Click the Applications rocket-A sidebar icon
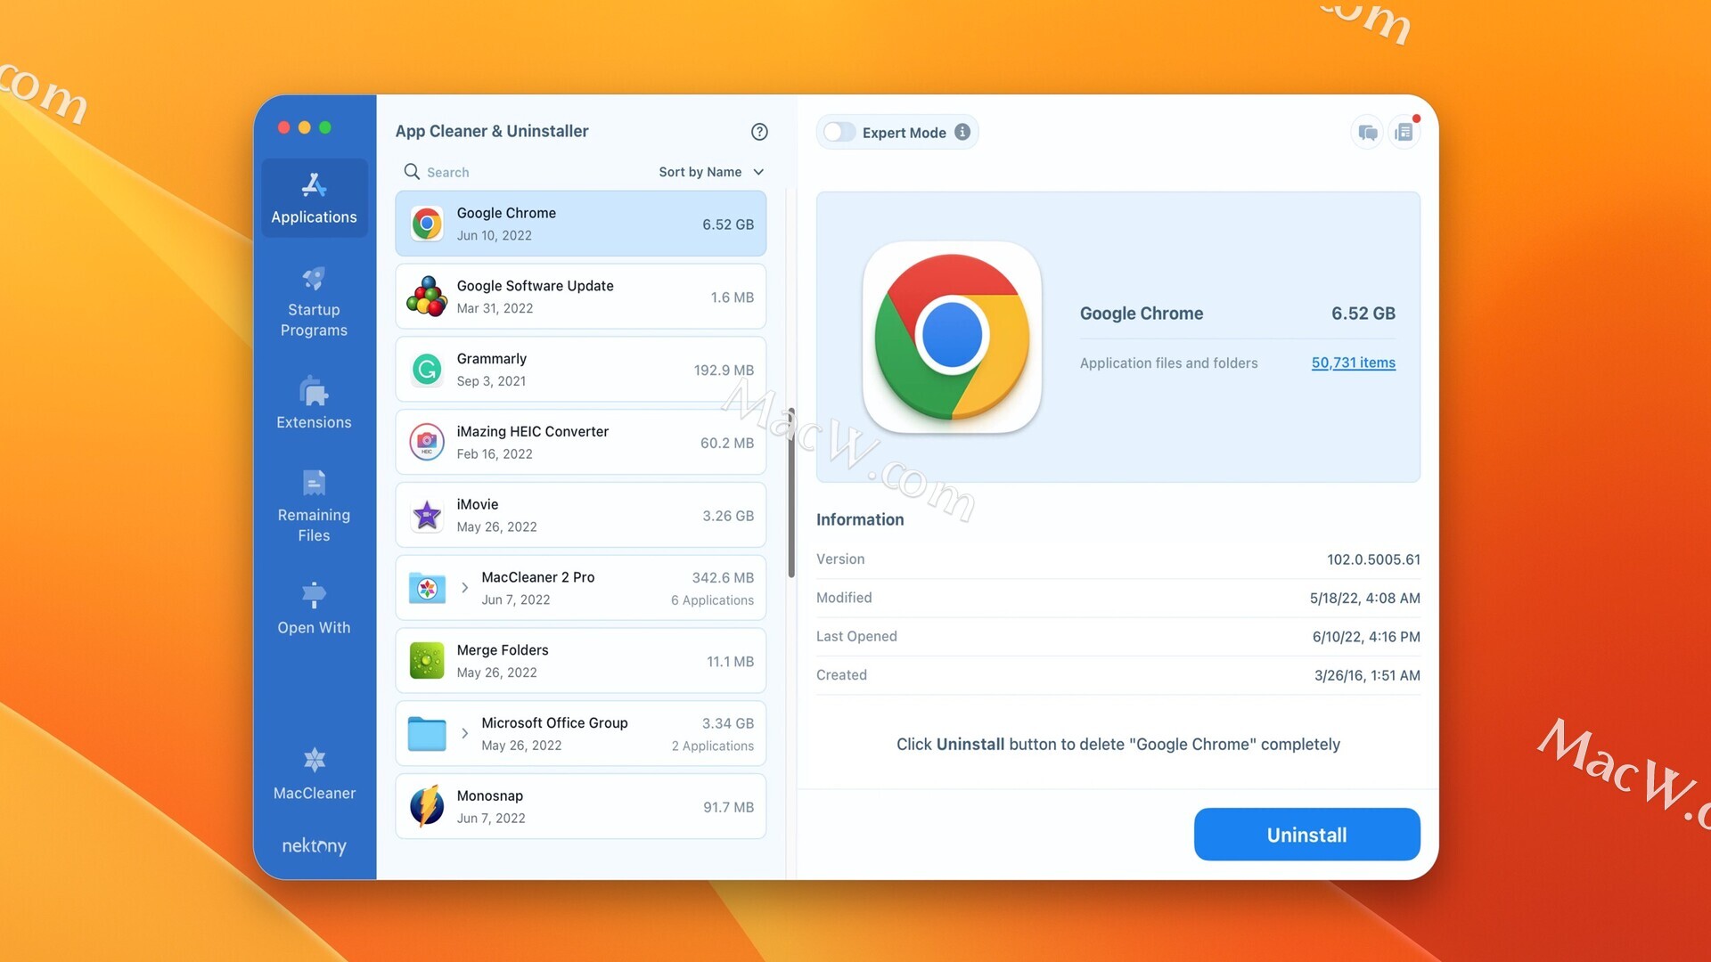 314,185
